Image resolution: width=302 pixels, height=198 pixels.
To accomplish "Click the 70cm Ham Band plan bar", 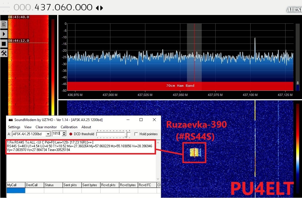I will (x=180, y=86).
